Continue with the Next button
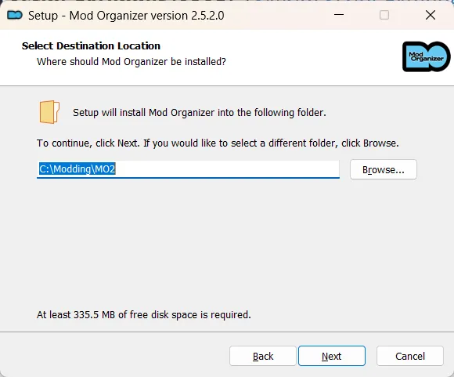The image size is (454, 377). click(332, 356)
